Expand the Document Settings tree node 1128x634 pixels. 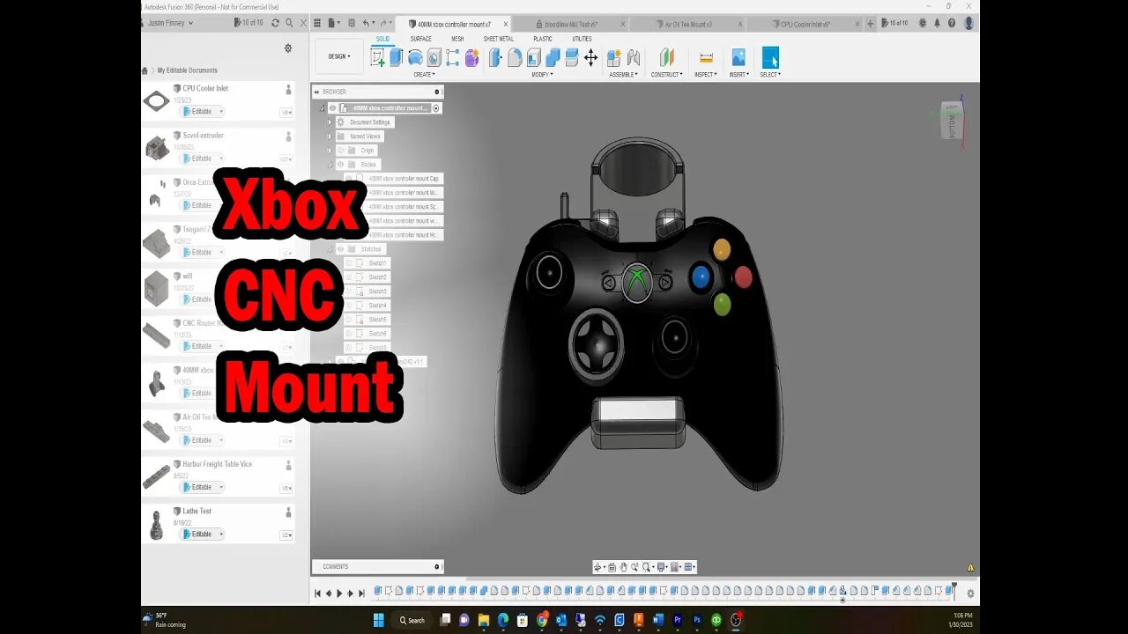[x=330, y=122]
